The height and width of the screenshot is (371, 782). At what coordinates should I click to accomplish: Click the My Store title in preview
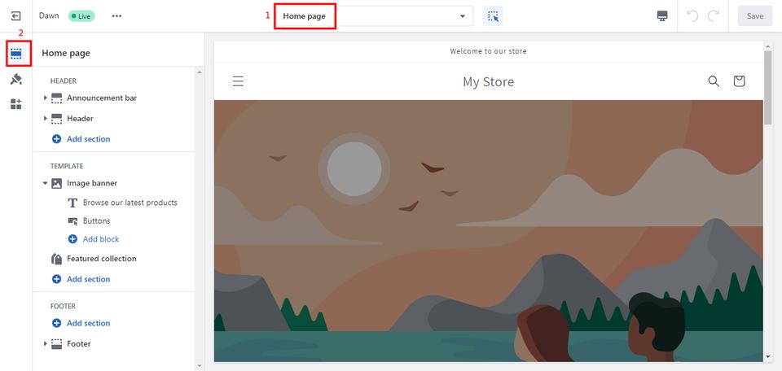click(488, 81)
